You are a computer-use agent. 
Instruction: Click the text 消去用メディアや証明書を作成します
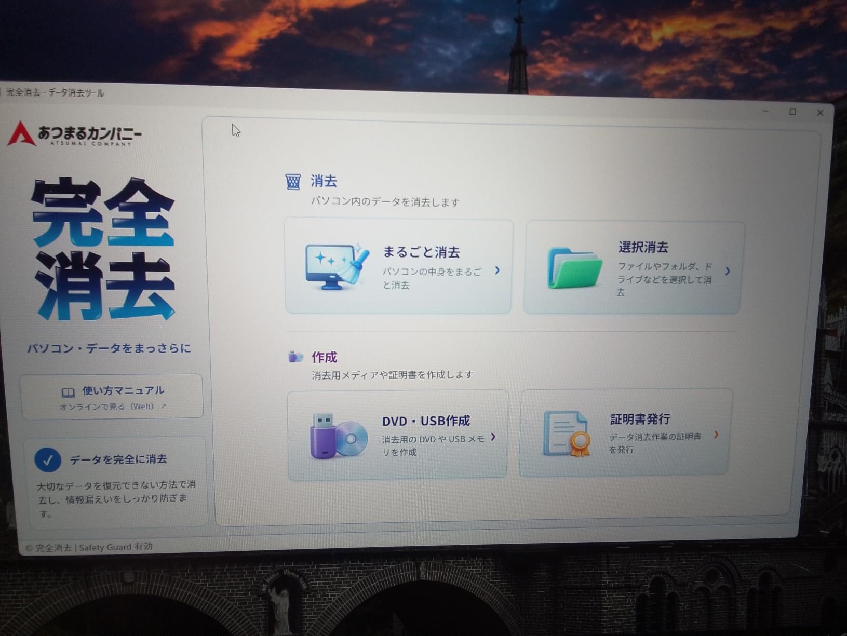[392, 375]
